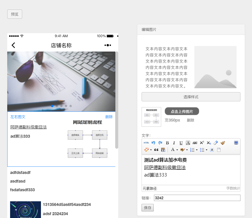Image resolution: width=252 pixels, height=218 pixels.
Task: Run auto typeset magic wand
Action: pos(146,150)
